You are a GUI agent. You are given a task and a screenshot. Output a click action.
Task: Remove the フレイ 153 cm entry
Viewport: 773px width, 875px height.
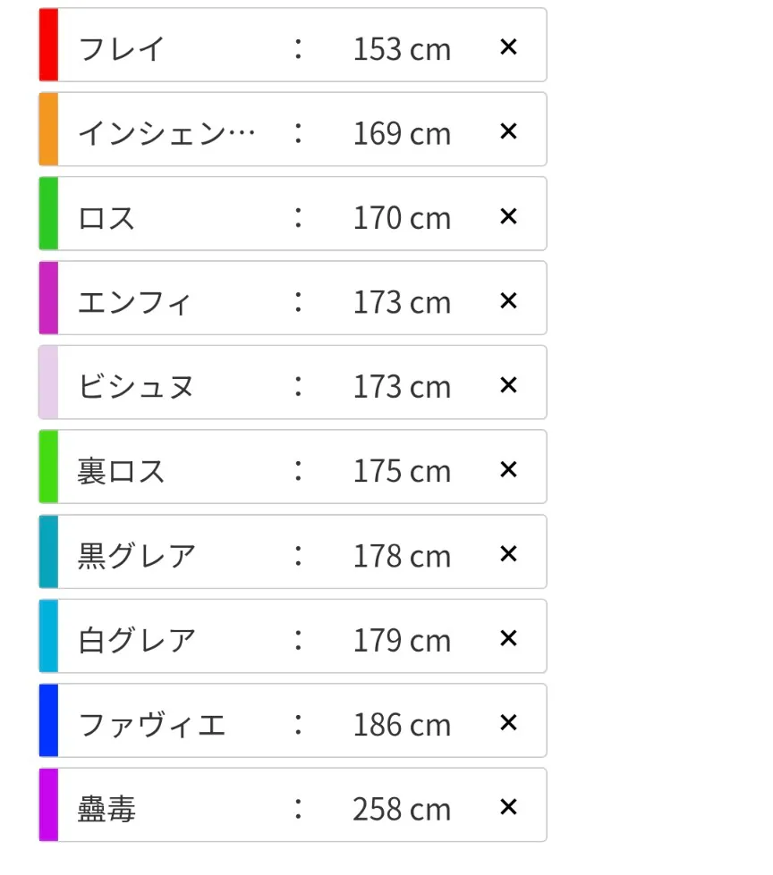[508, 46]
